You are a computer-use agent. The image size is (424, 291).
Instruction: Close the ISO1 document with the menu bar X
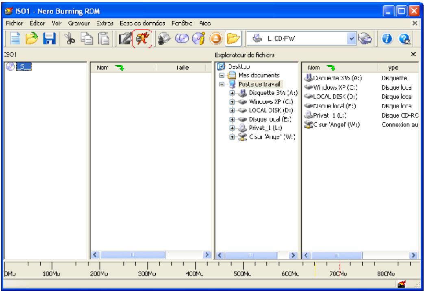click(x=415, y=24)
